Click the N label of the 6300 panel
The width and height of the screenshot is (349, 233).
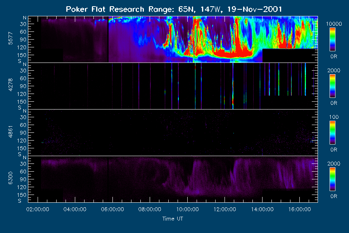[24, 158]
